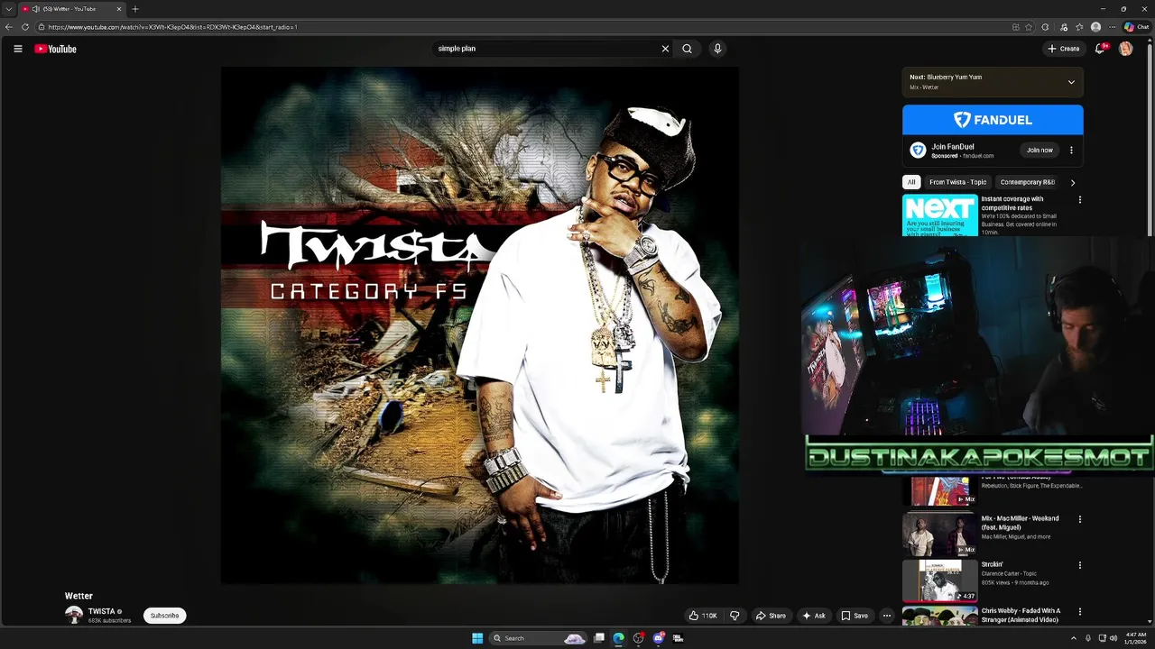
Task: Open Mix - Mac Miller Weekend video
Action: click(x=1020, y=523)
